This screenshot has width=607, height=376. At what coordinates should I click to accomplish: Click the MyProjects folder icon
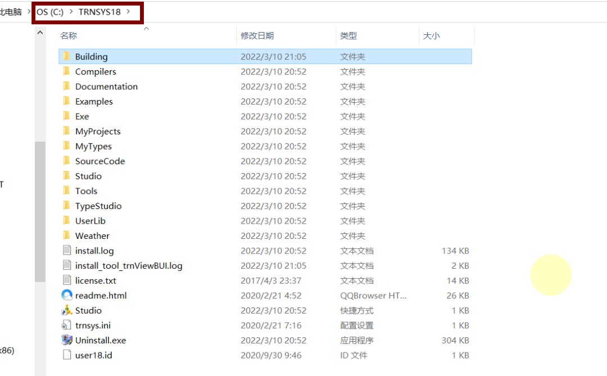[x=66, y=131]
